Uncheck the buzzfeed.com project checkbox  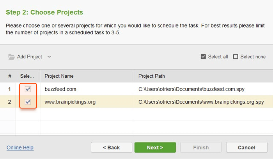pyautogui.click(x=28, y=89)
